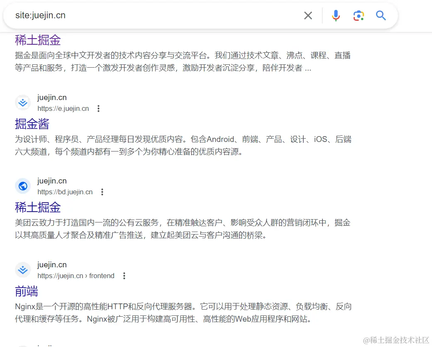Image resolution: width=432 pixels, height=347 pixels.
Task: Click the https://e.juejin.cn URL text
Action: pyautogui.click(x=63, y=108)
